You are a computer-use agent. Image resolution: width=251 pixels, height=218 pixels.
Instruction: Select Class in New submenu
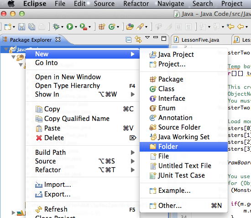pos(183,89)
